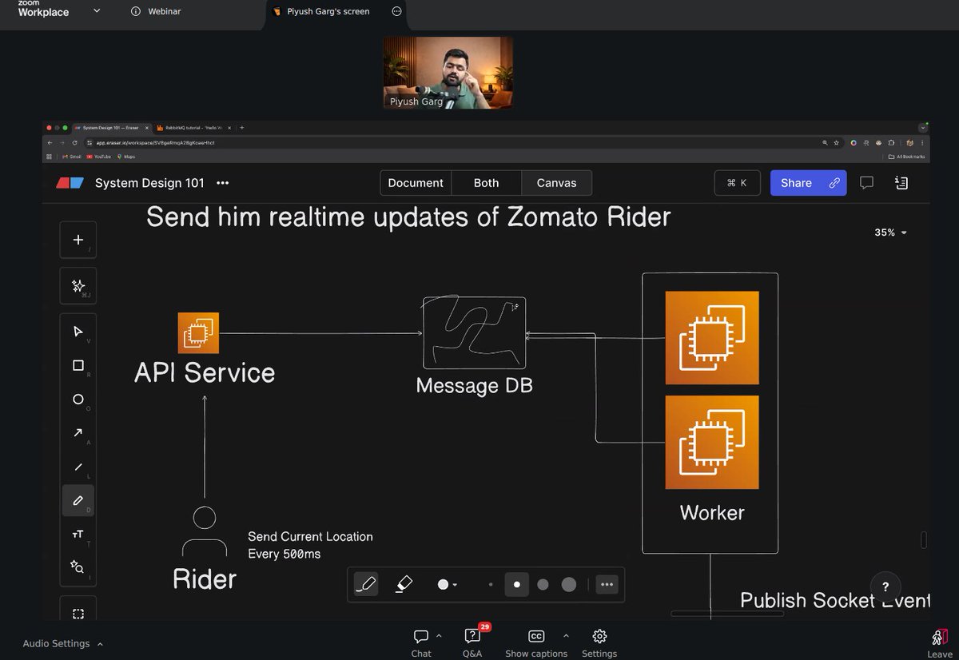Choose the pen mode in drawing bar
The width and height of the screenshot is (959, 660).
(x=366, y=585)
